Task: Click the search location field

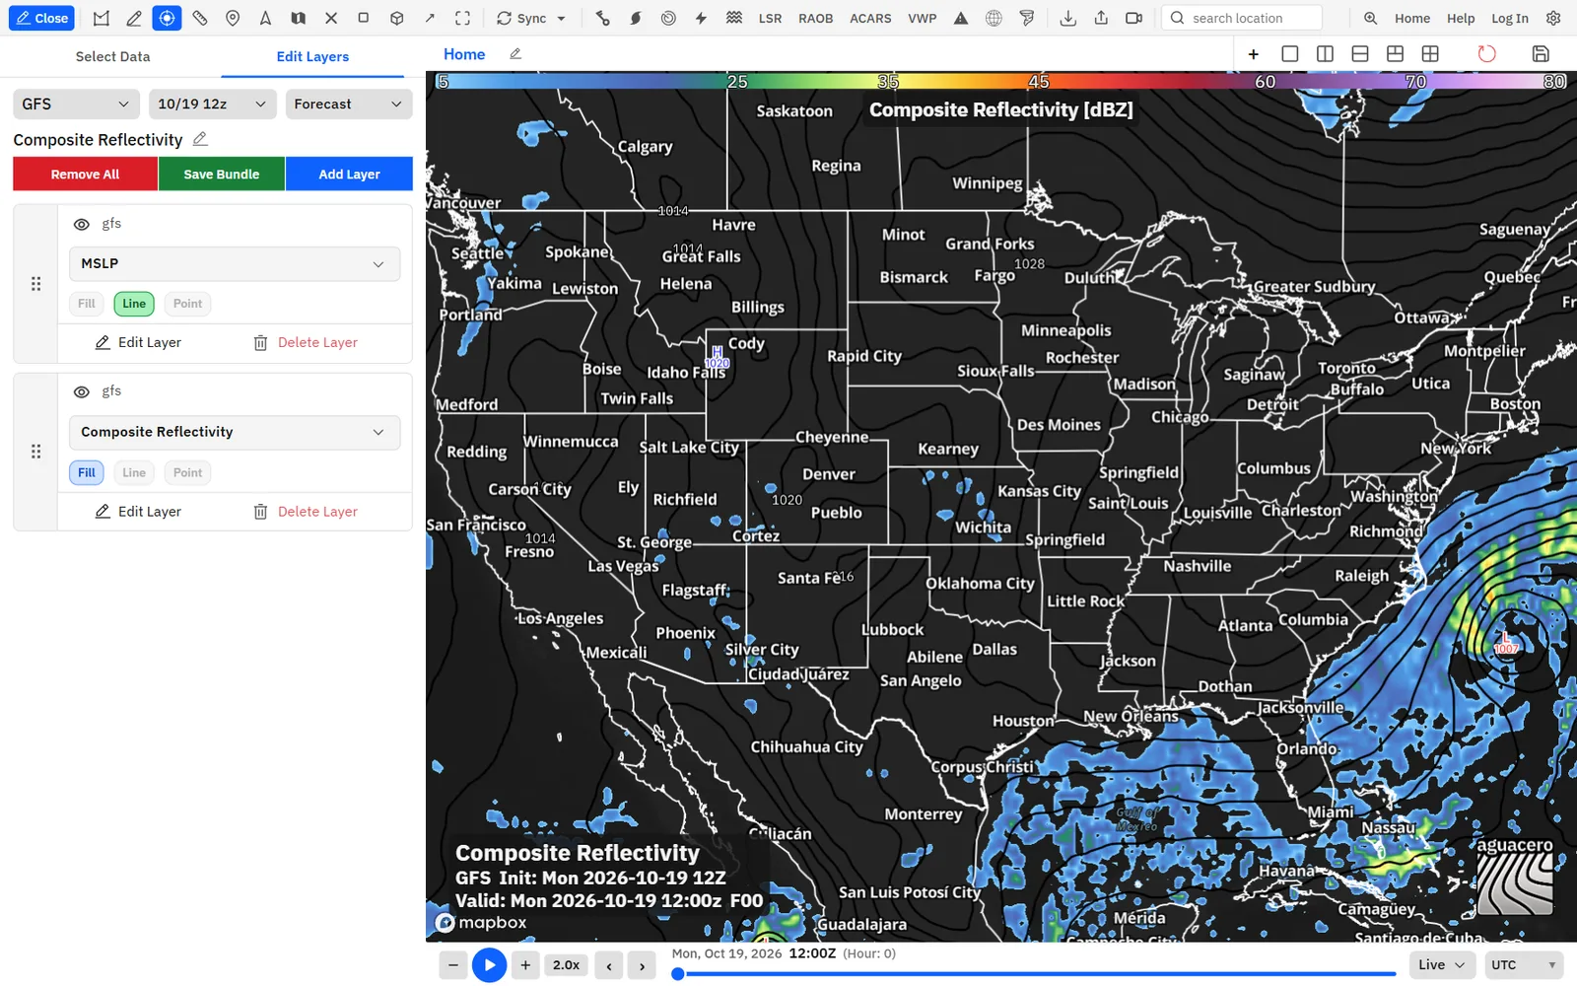Action: (1242, 18)
